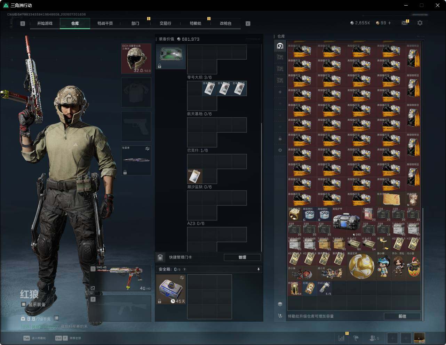Open the 部门 tab
The image size is (446, 345).
(135, 23)
